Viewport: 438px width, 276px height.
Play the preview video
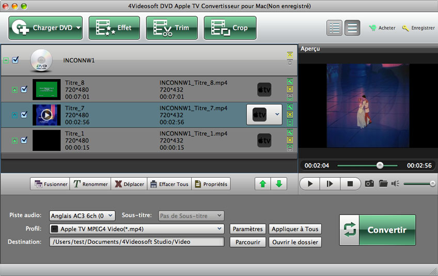pyautogui.click(x=310, y=183)
